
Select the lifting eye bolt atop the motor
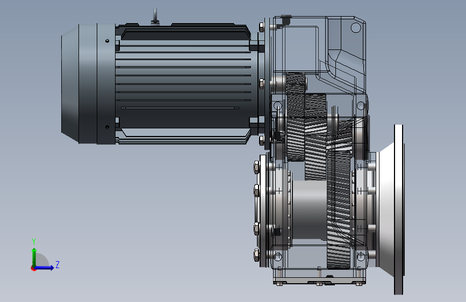[x=155, y=16]
